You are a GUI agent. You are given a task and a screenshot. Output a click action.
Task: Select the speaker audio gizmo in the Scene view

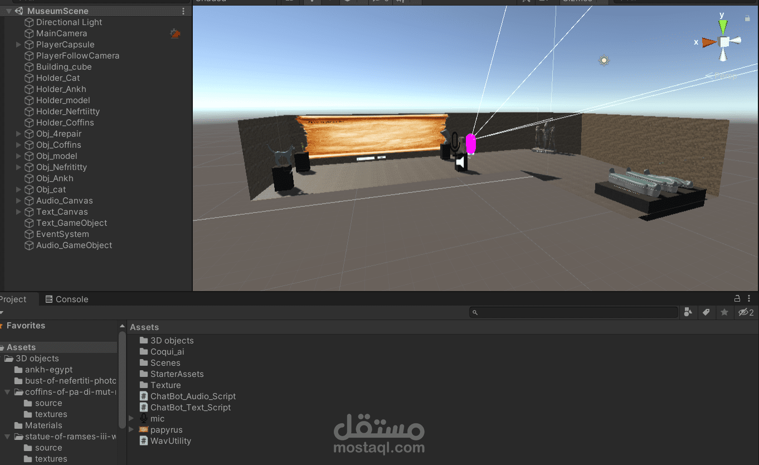coord(461,162)
